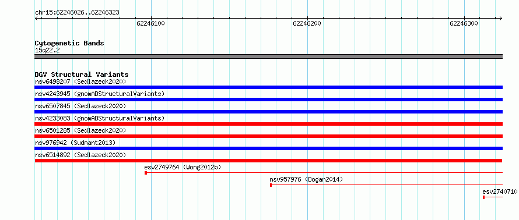This screenshot has width=519, height=220.
Task: Click the nsv6498207 (Sedlazeck2020) label
Action: (80, 81)
